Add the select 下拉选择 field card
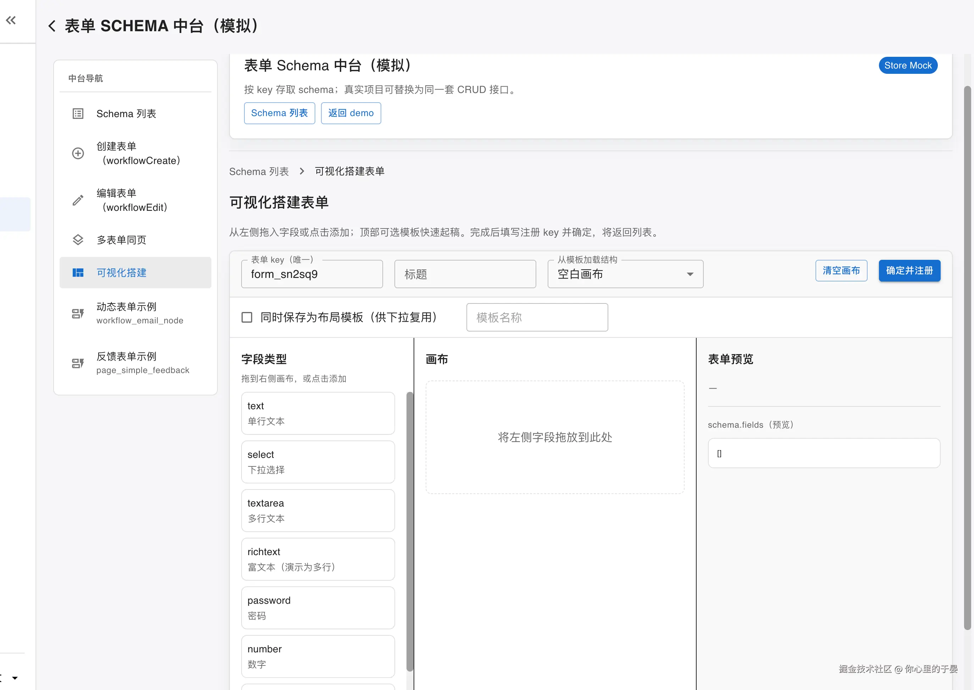The width and height of the screenshot is (974, 690). pyautogui.click(x=318, y=462)
